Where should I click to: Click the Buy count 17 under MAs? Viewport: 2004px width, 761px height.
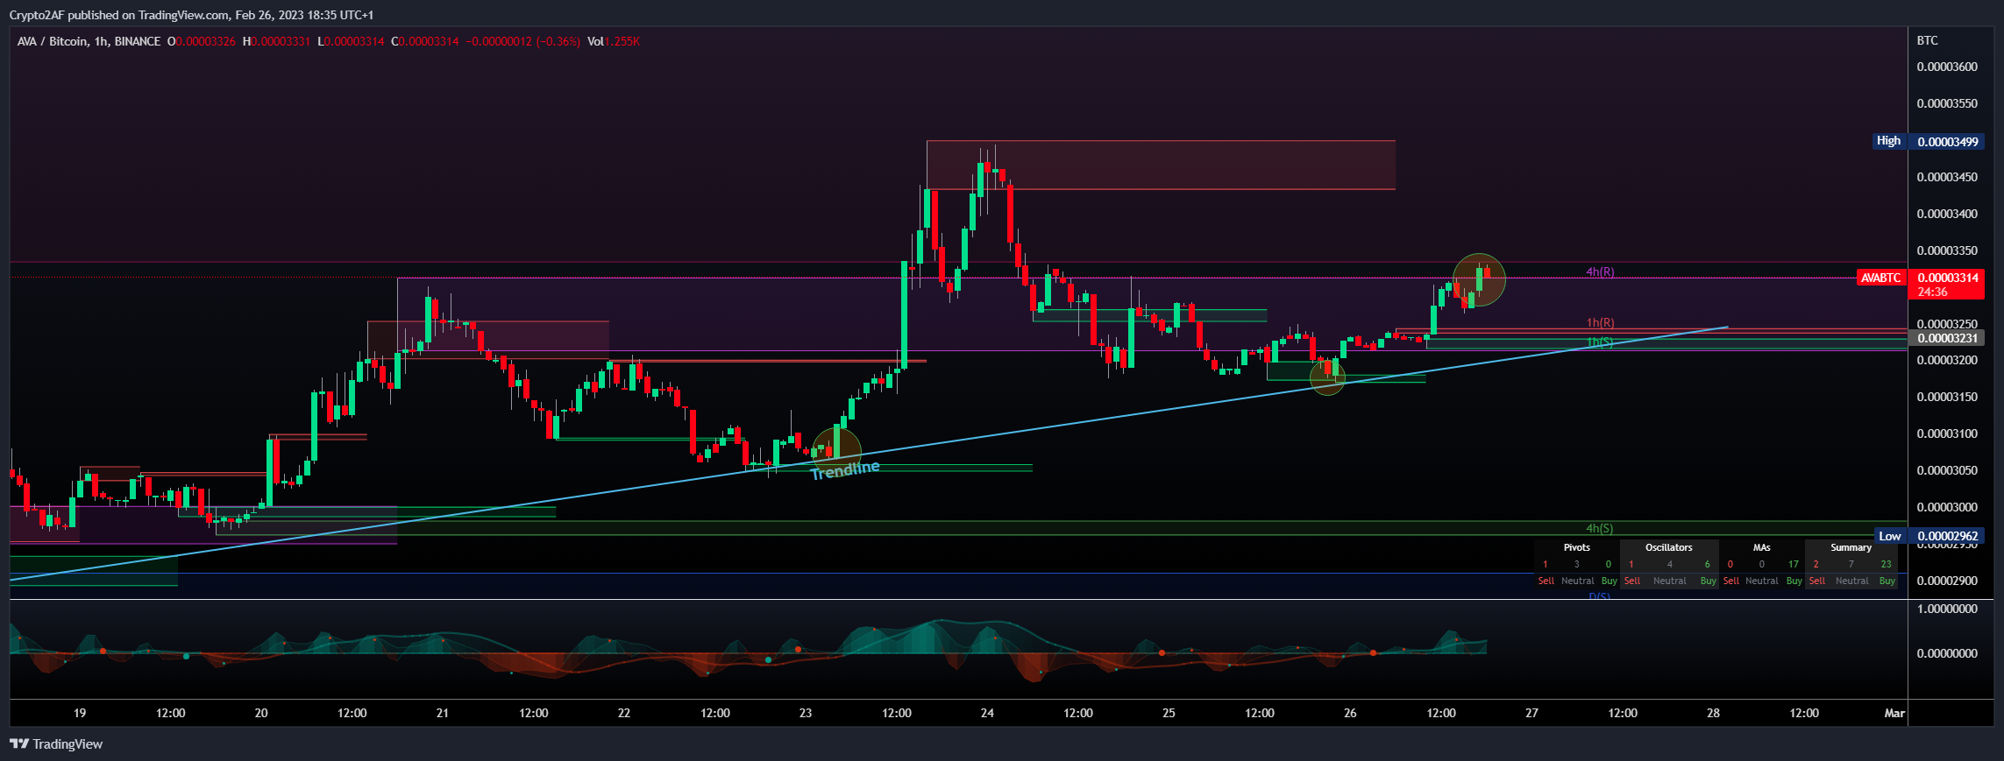[x=1794, y=564]
